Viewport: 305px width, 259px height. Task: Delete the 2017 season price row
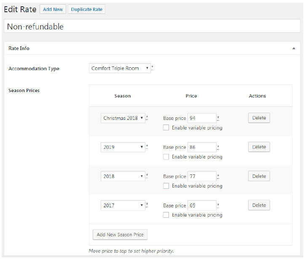pos(259,205)
